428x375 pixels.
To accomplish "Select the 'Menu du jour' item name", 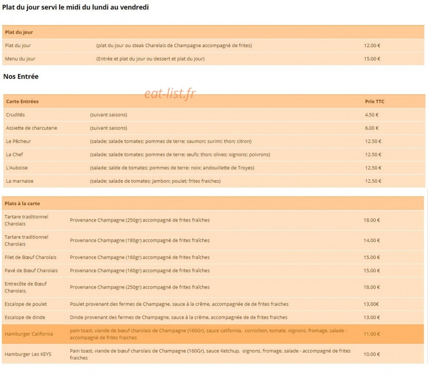I will point(20,59).
